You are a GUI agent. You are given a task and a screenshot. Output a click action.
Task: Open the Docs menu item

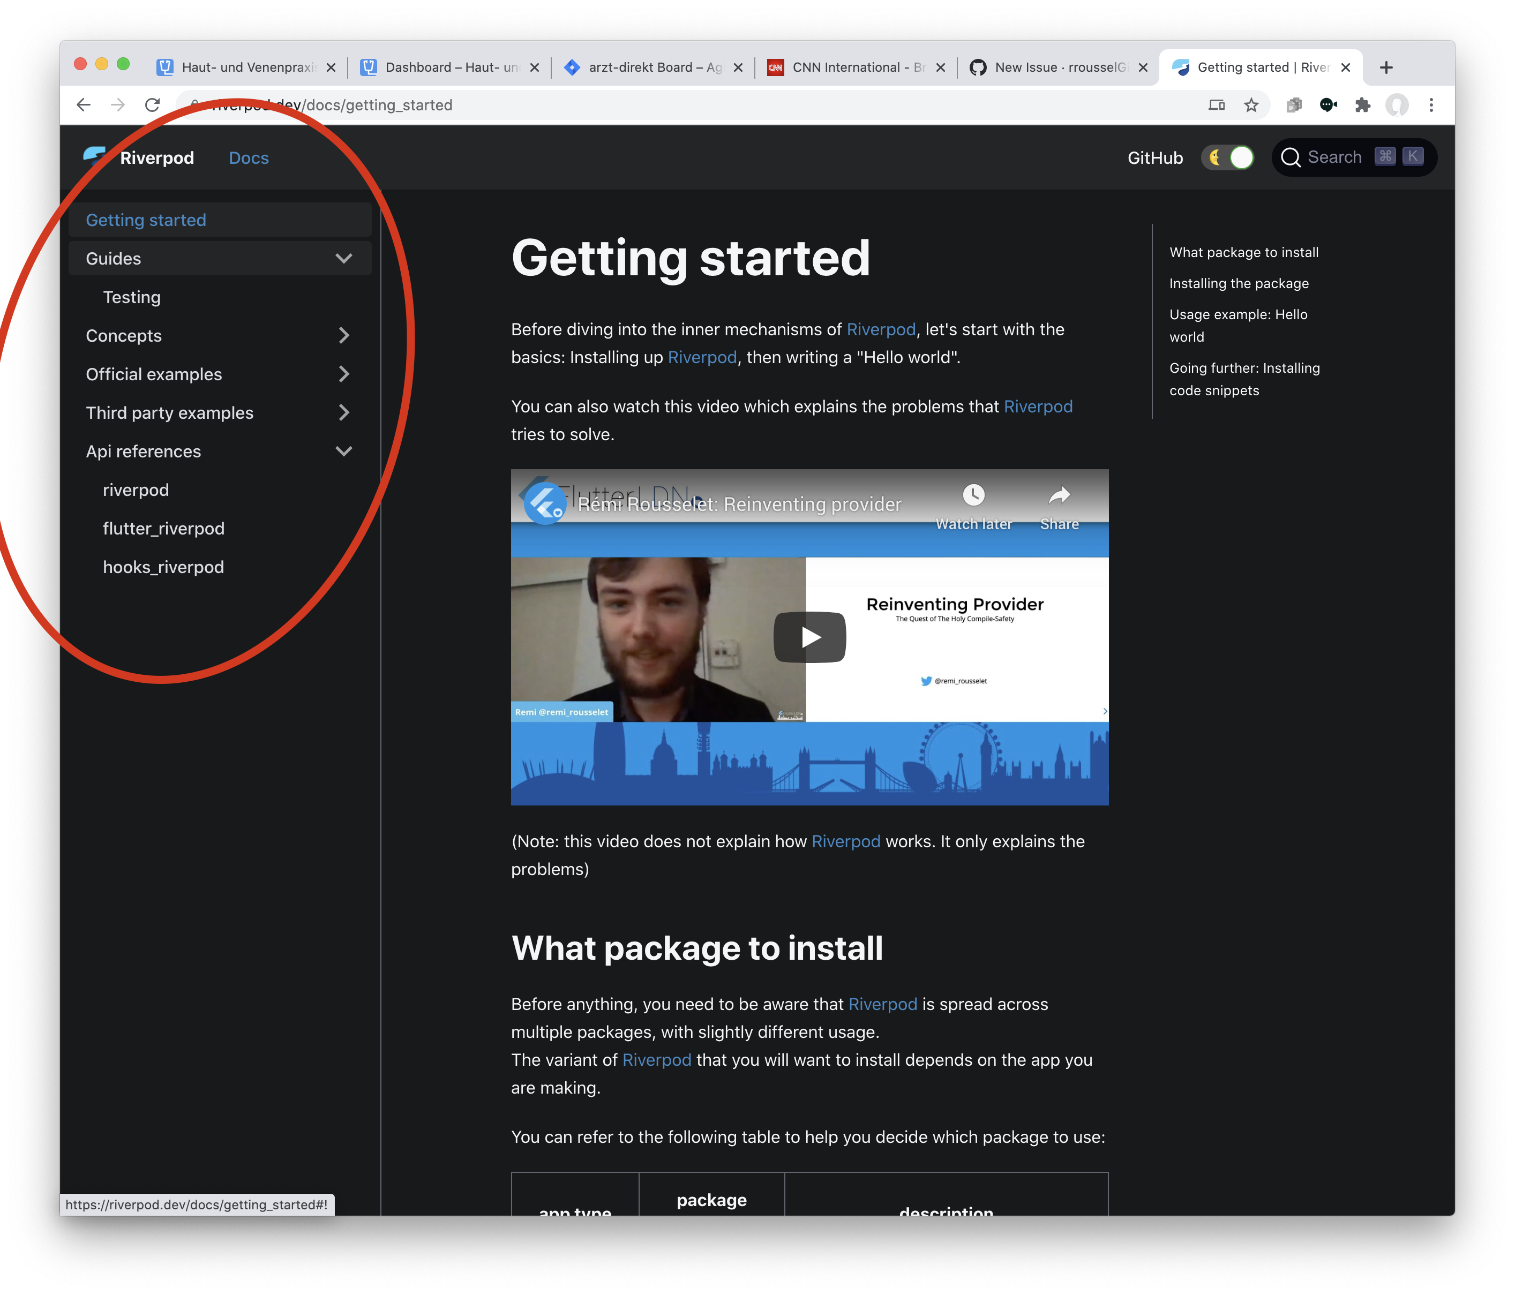point(248,157)
